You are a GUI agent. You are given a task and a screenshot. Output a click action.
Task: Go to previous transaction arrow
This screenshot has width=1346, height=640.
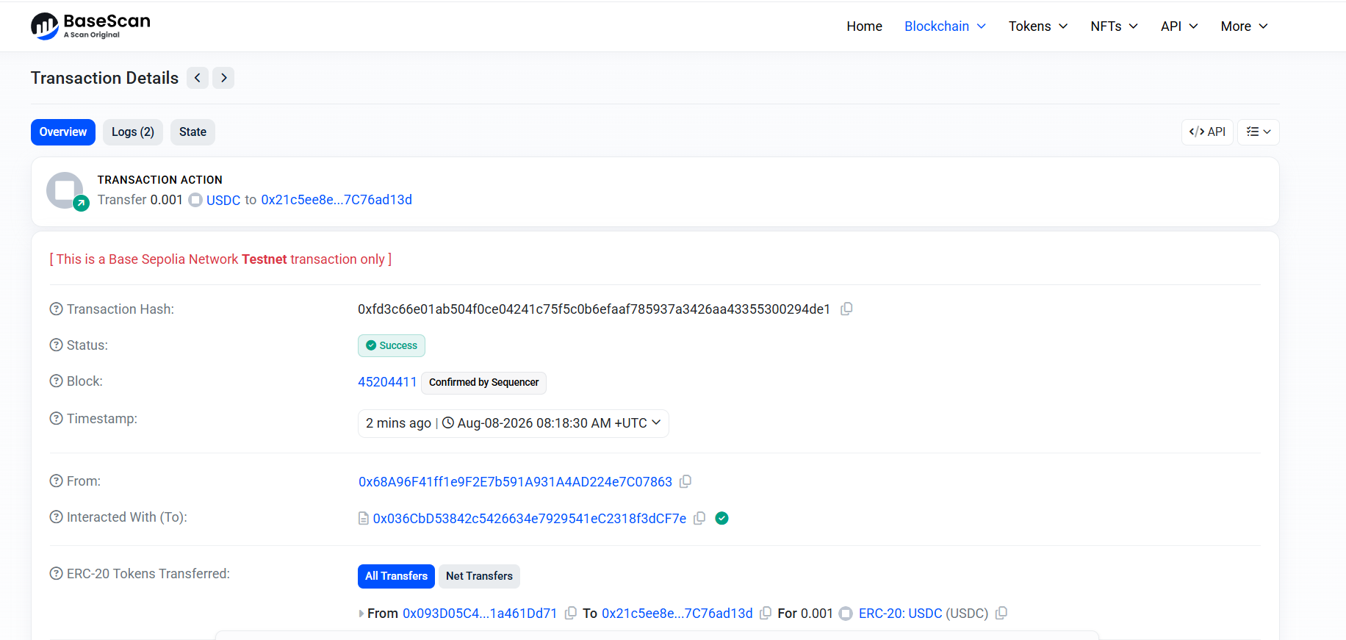tap(198, 78)
